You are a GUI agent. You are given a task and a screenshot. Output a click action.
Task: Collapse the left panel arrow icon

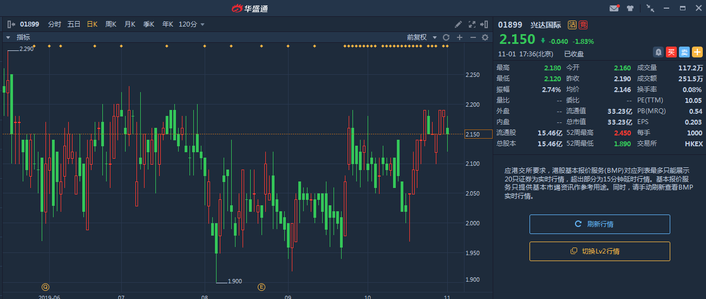11,24
